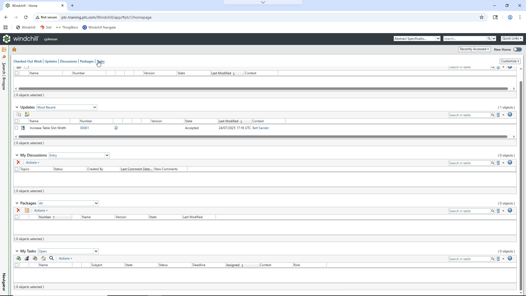
Task: Click the Updates table horizontal scrollbar
Action: click(263, 136)
